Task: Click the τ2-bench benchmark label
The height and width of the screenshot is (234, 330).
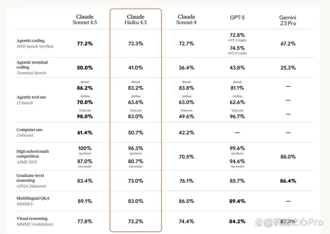Action: tap(25, 103)
